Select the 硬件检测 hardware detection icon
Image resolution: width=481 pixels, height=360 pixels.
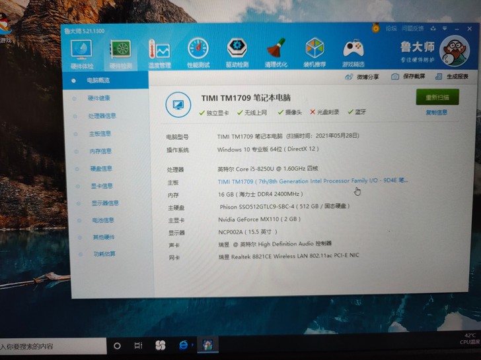coord(120,54)
